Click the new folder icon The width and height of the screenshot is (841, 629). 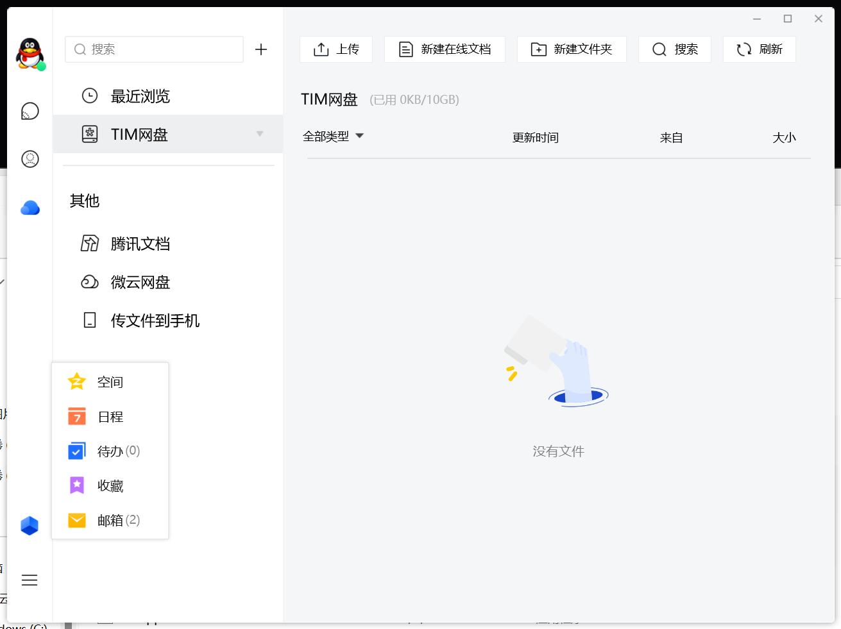539,49
